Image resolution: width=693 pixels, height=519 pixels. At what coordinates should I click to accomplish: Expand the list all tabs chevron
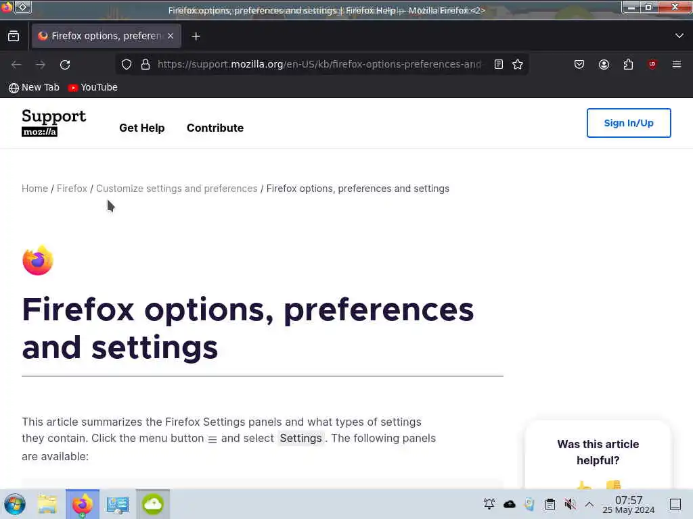coord(679,36)
